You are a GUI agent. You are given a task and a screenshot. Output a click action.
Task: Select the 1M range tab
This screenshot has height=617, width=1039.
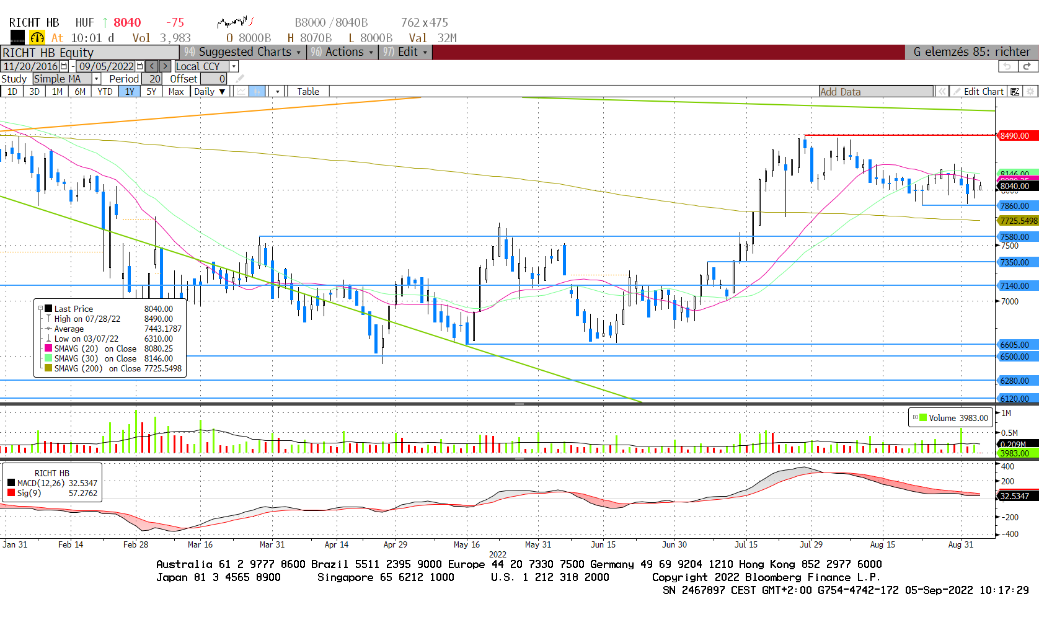point(57,91)
